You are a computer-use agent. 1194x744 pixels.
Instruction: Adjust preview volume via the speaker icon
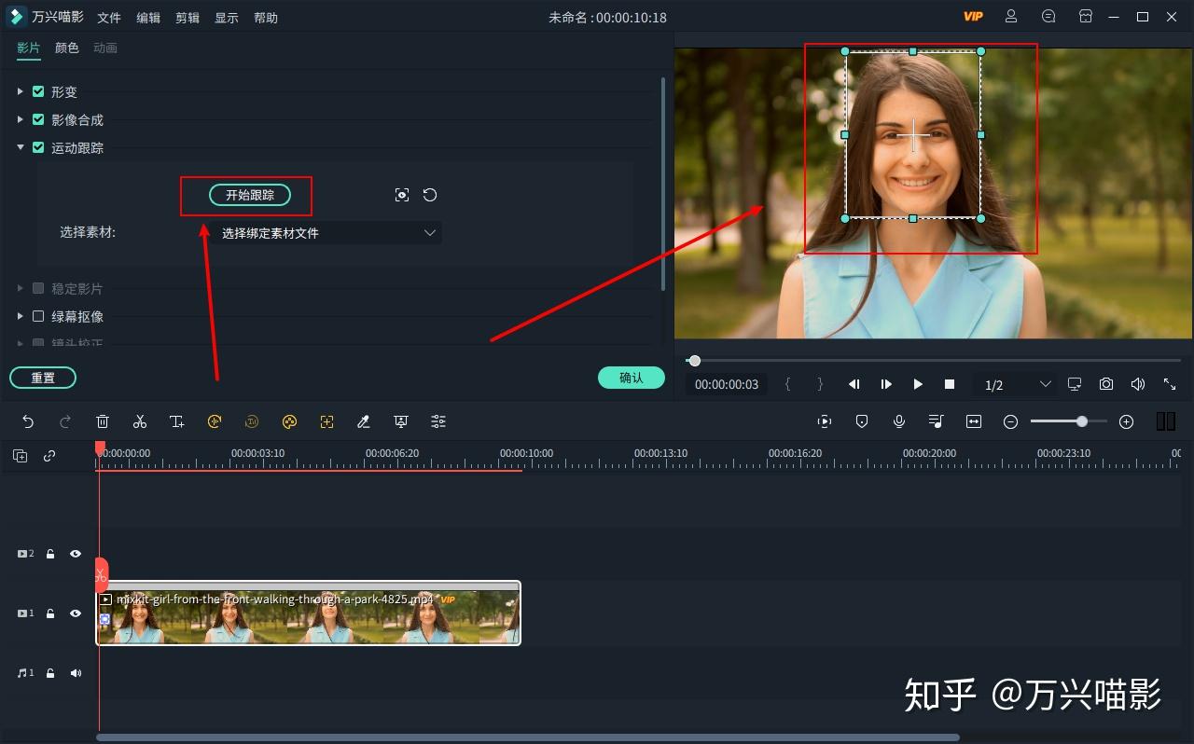(x=1138, y=384)
